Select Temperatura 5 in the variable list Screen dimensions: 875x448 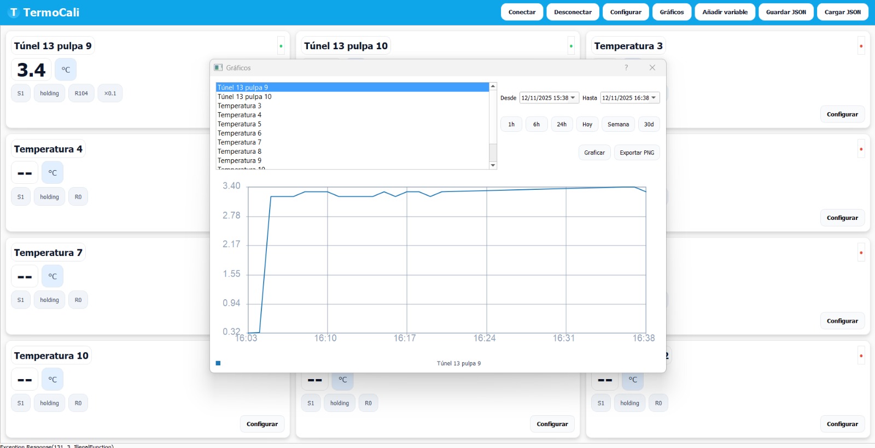click(x=240, y=124)
